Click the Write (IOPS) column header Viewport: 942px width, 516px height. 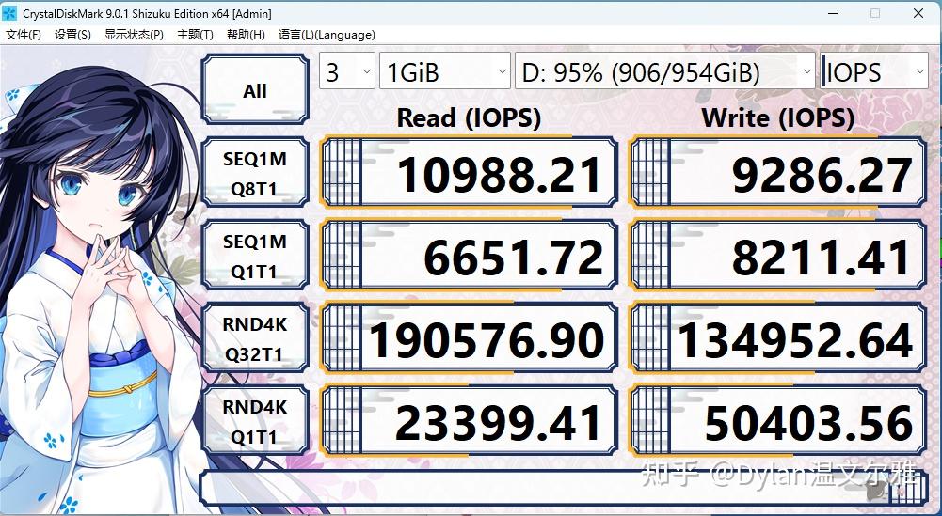[777, 117]
